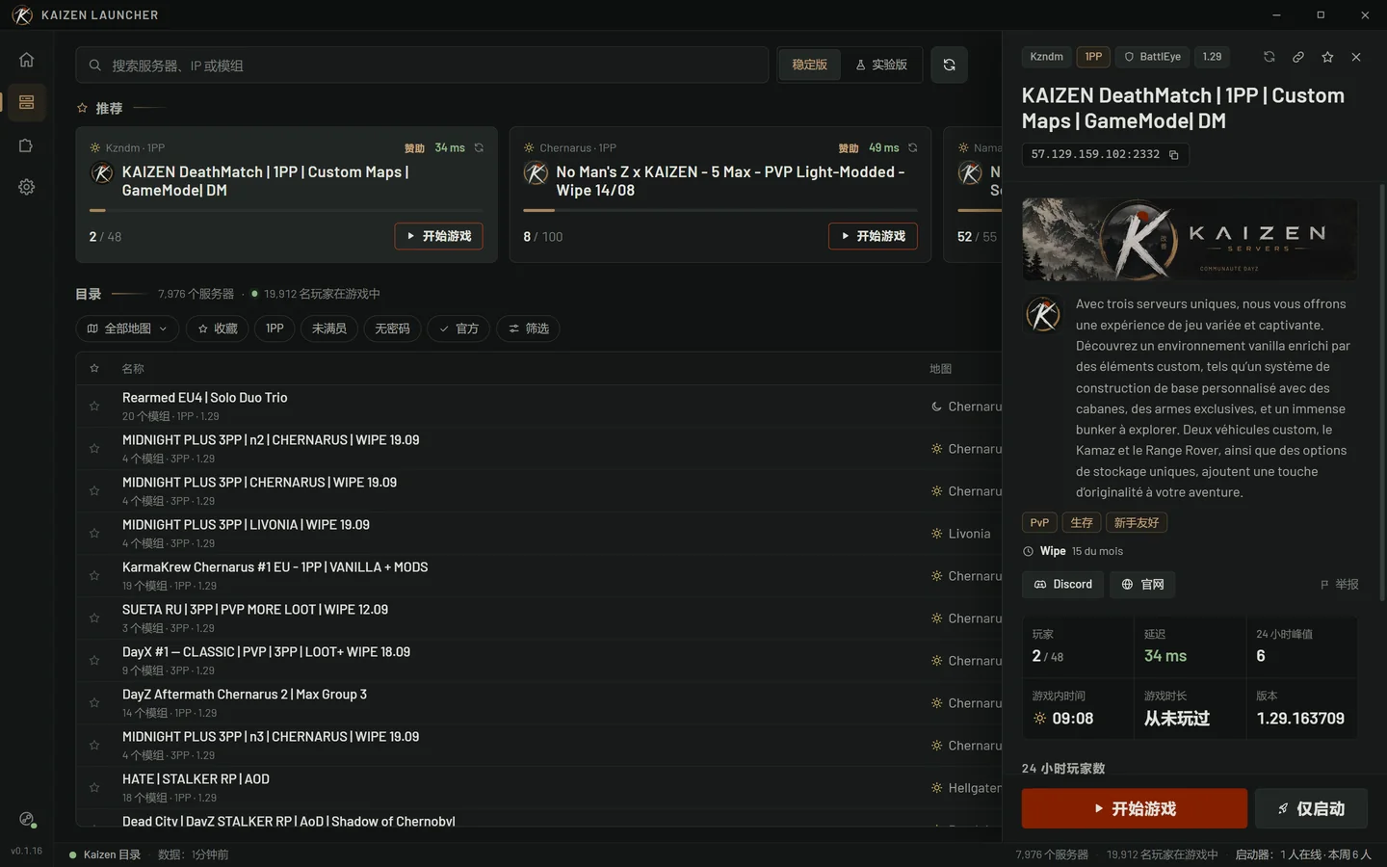1387x867 pixels.
Task: Open the mods puzzle icon in sidebar
Action: click(x=26, y=145)
